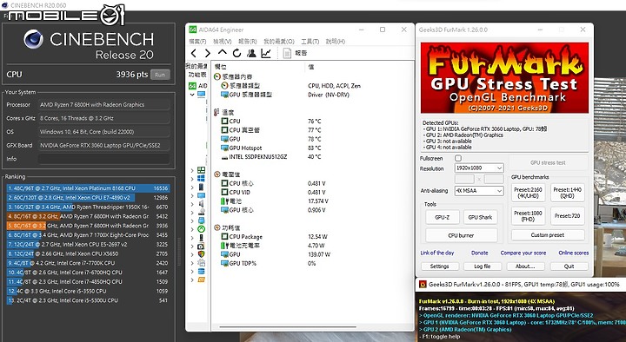This screenshot has height=342, width=626.
Task: Start Preset:1440 (QHD) benchmark
Action: 567,193
